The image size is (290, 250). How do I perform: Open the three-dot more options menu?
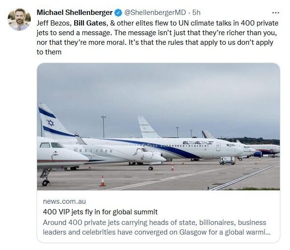pyautogui.click(x=276, y=13)
